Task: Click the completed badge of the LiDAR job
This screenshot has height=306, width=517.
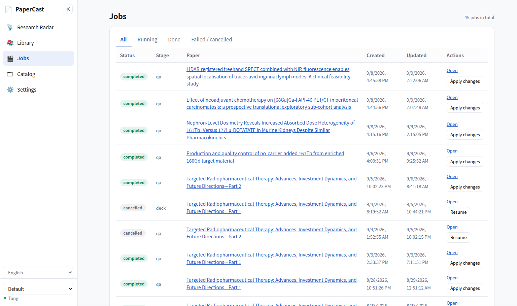Action: 134,77
